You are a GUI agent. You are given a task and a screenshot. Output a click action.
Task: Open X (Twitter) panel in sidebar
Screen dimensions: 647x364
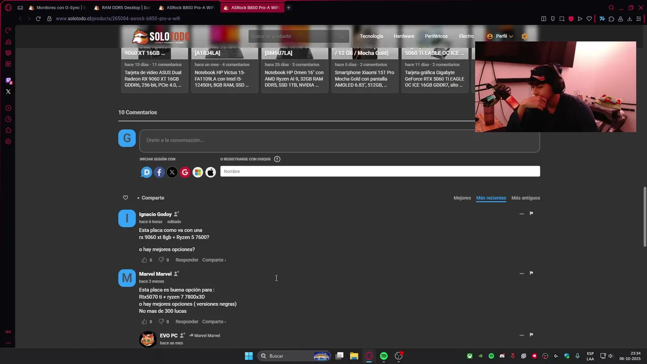point(8,92)
